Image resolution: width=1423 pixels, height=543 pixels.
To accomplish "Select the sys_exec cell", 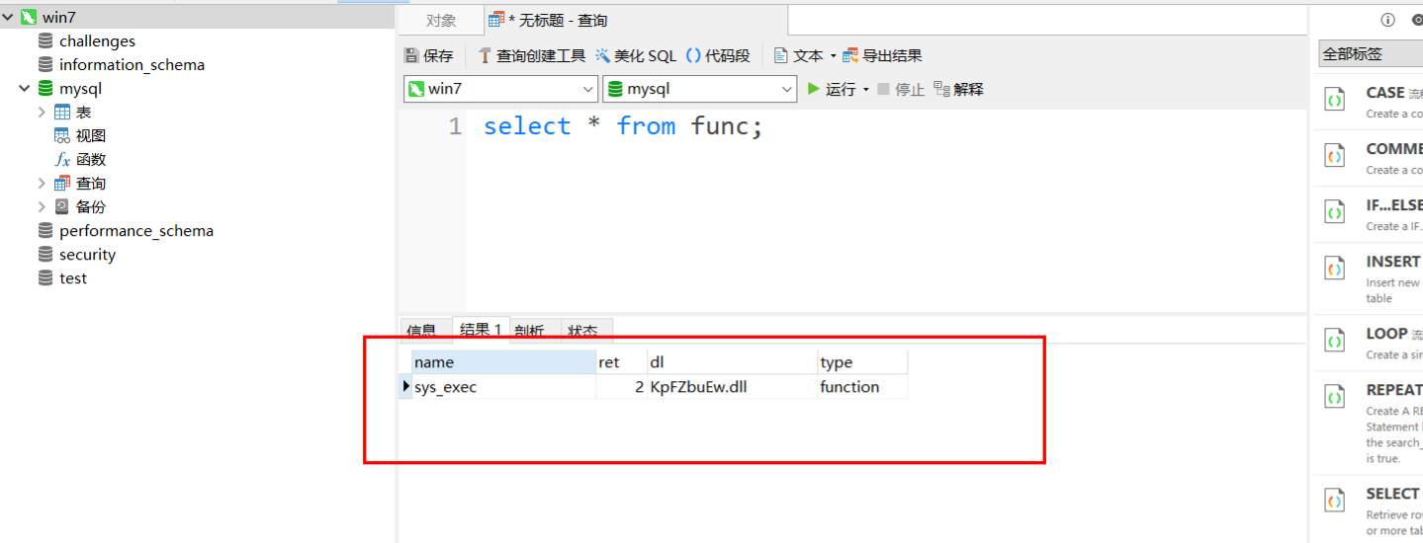I will pos(503,387).
